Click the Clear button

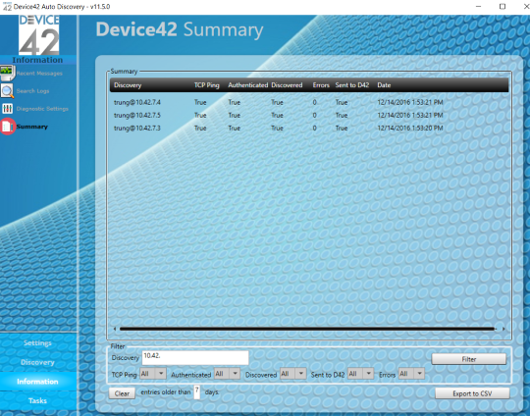[x=122, y=393]
